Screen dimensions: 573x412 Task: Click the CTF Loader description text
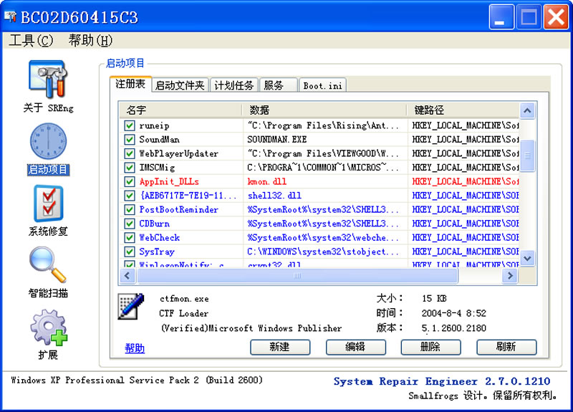tap(184, 313)
